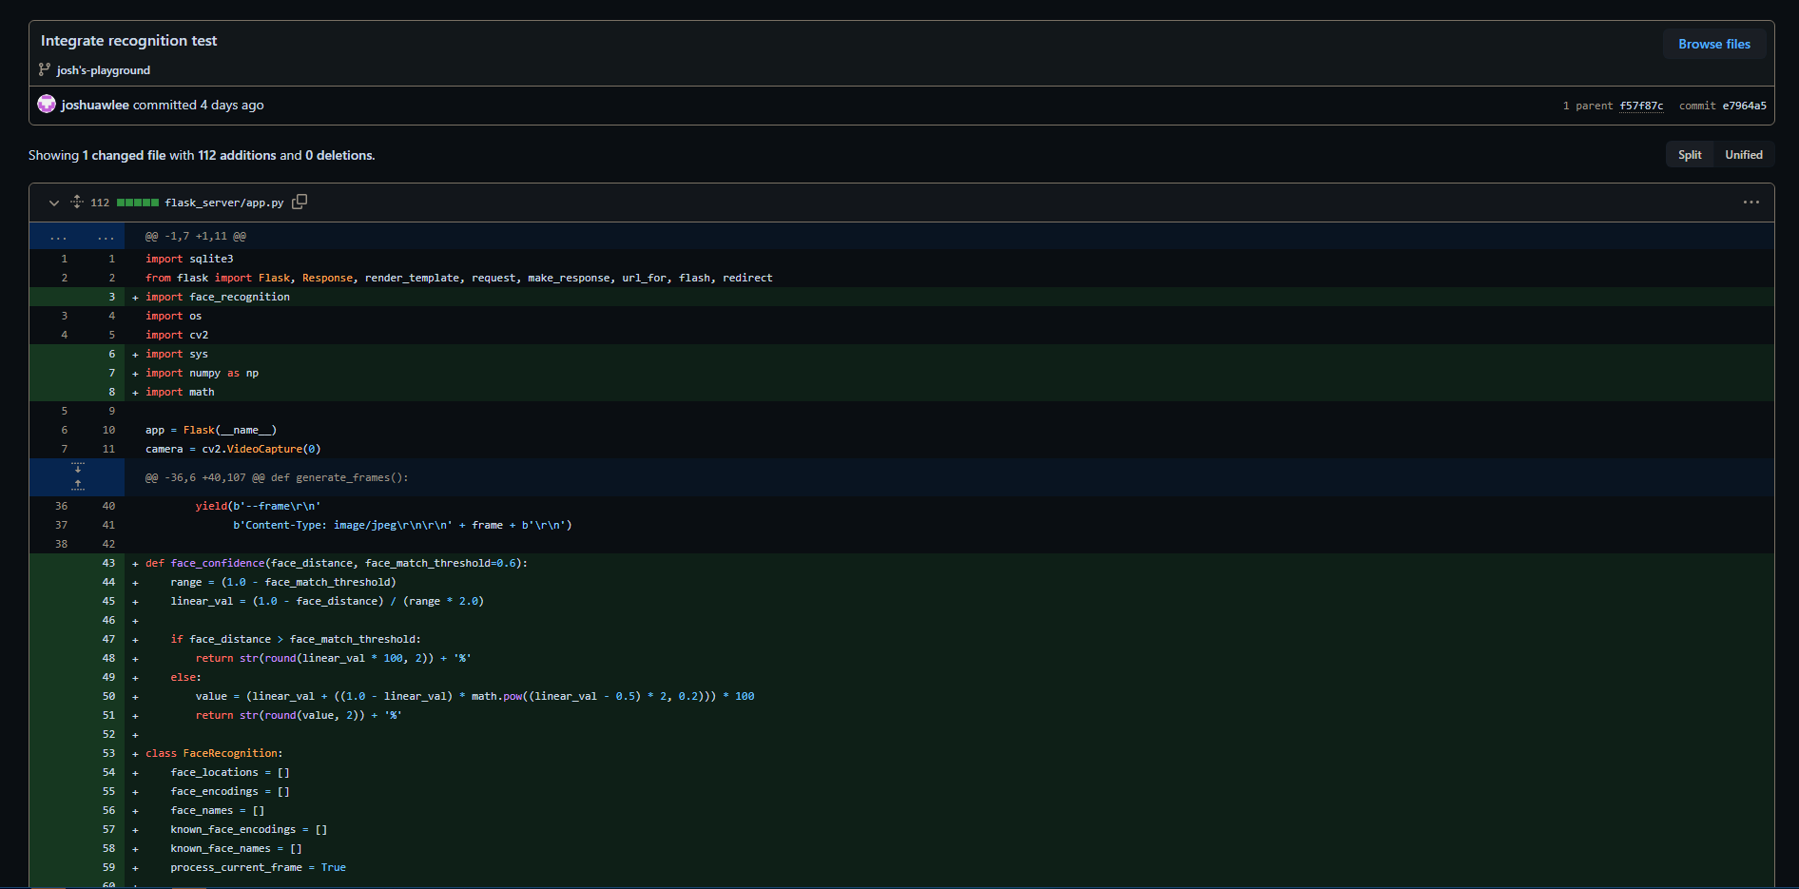Viewport: 1799px width, 889px height.
Task: Expand all lines of app.py diff
Action: 77,203
